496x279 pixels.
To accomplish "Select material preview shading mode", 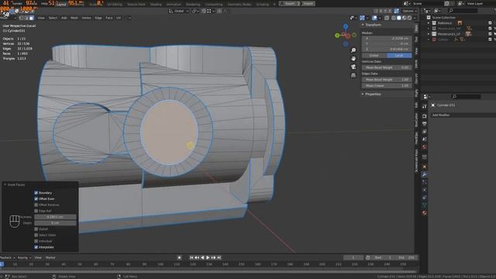I will tap(405, 18).
